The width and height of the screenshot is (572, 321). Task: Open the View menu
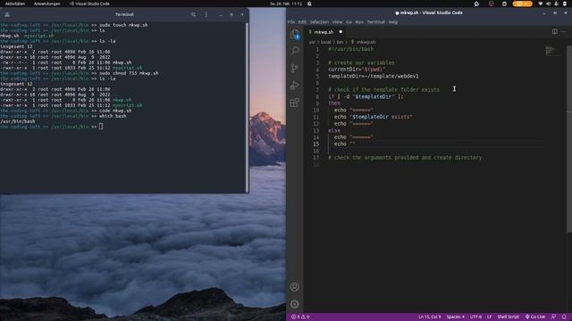click(338, 21)
